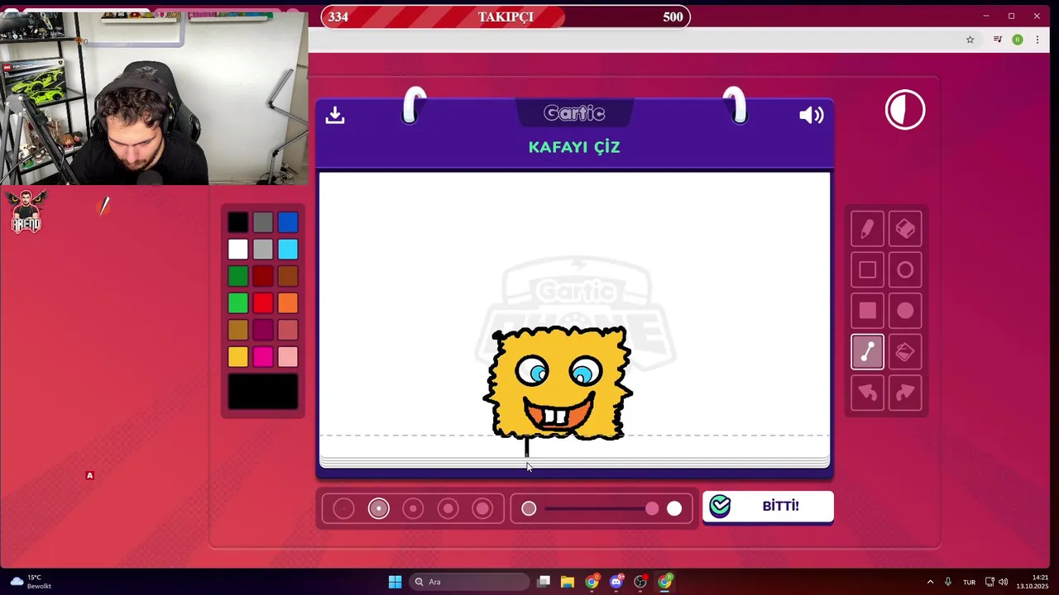This screenshot has height=595, width=1059.
Task: Open the browser three-dot menu
Action: (1037, 40)
